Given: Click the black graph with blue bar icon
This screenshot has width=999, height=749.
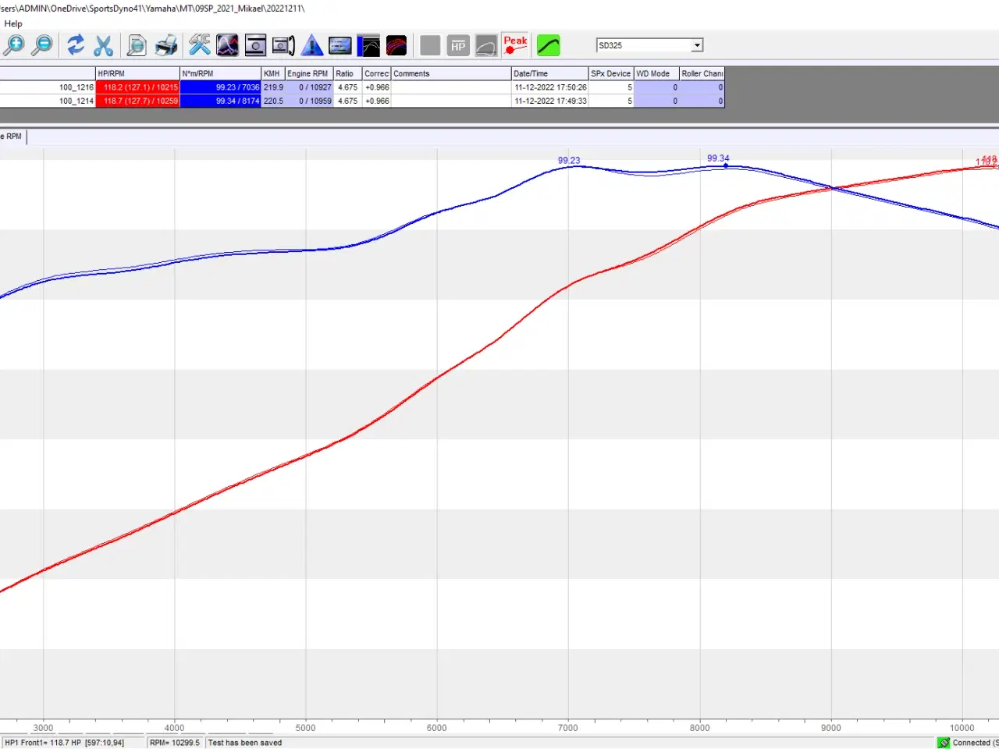Looking at the screenshot, I should pyautogui.click(x=368, y=45).
